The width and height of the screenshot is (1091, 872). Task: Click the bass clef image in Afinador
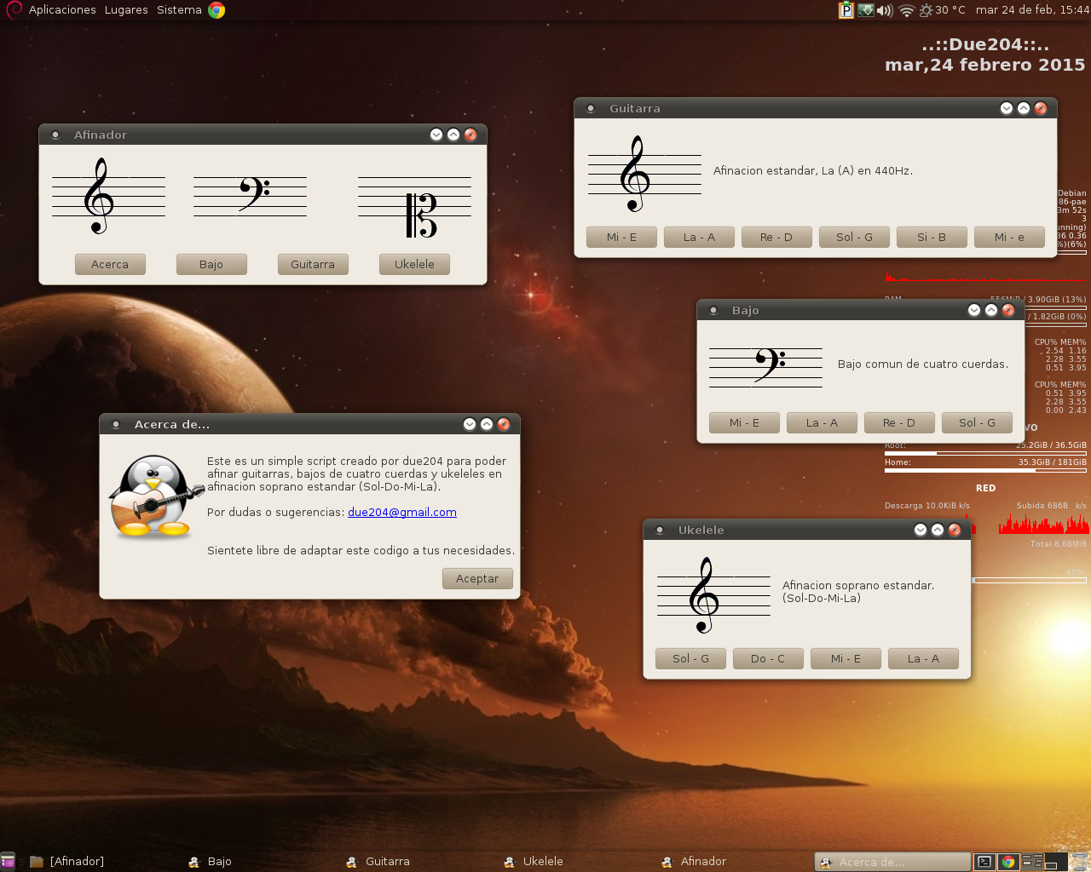click(x=250, y=197)
